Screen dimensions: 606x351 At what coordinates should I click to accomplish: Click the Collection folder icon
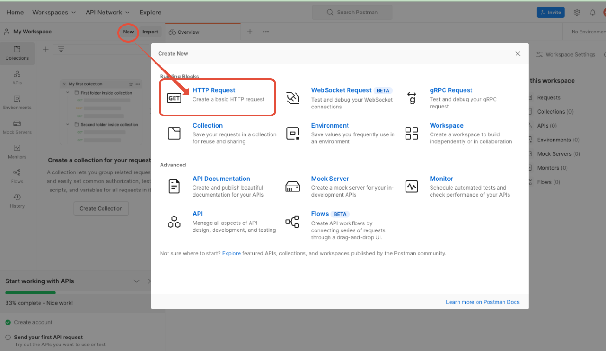[174, 133]
